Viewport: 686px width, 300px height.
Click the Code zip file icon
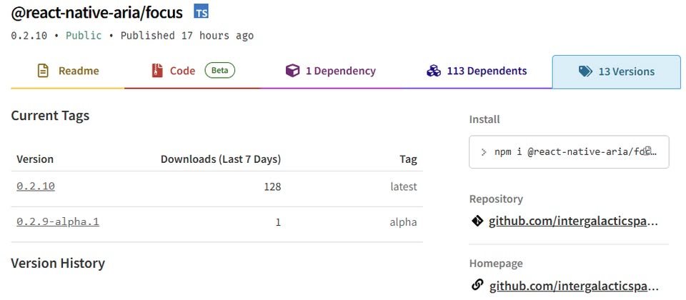pyautogui.click(x=157, y=71)
